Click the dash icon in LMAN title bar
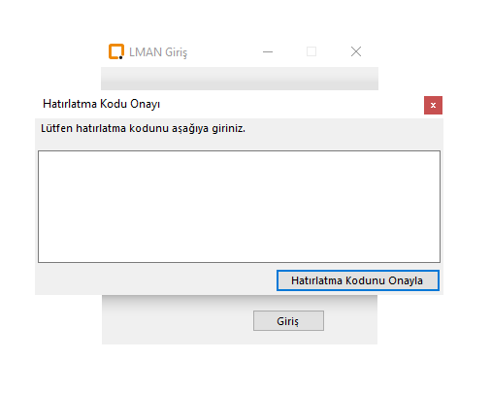Screen dimensions: 491x393 pyautogui.click(x=268, y=51)
